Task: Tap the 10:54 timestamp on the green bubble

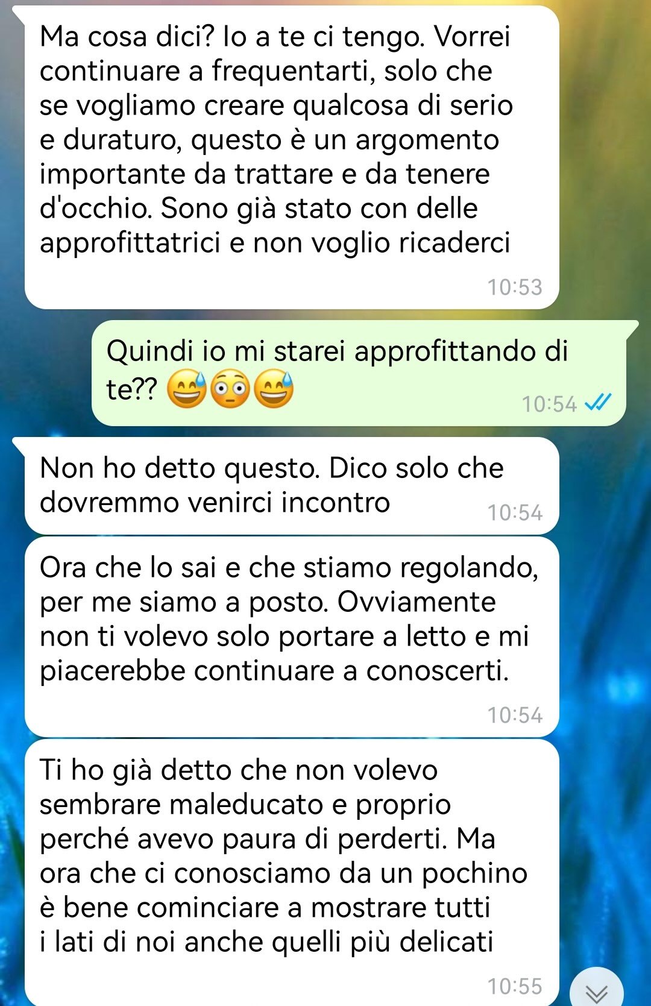Action: [549, 404]
